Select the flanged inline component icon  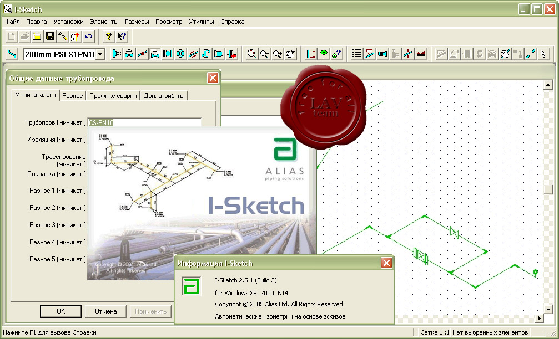click(168, 54)
